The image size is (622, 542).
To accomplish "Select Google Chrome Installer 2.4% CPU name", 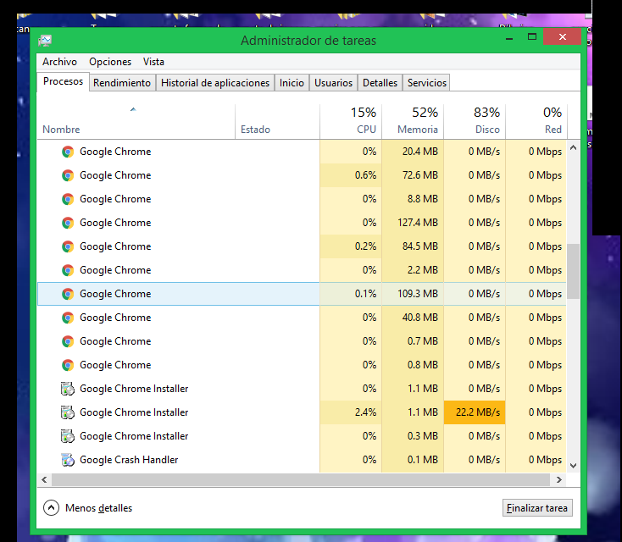I will [134, 412].
